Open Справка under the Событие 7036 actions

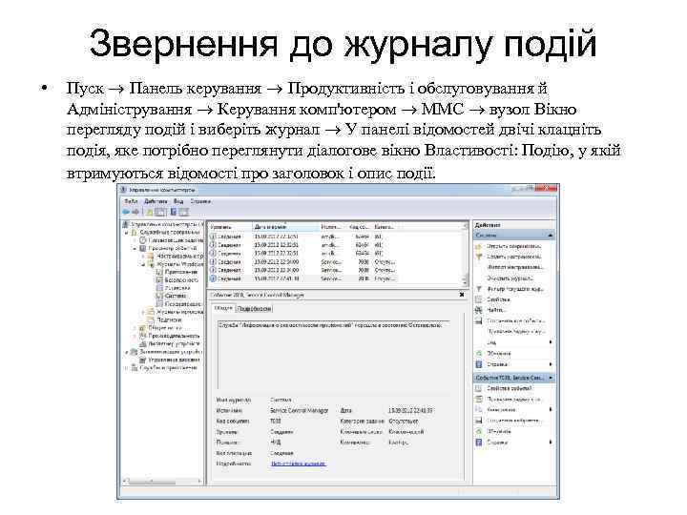(x=497, y=443)
